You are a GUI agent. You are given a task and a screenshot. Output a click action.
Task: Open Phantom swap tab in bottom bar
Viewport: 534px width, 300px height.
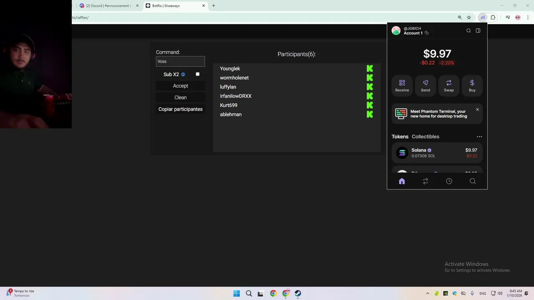tap(426, 181)
